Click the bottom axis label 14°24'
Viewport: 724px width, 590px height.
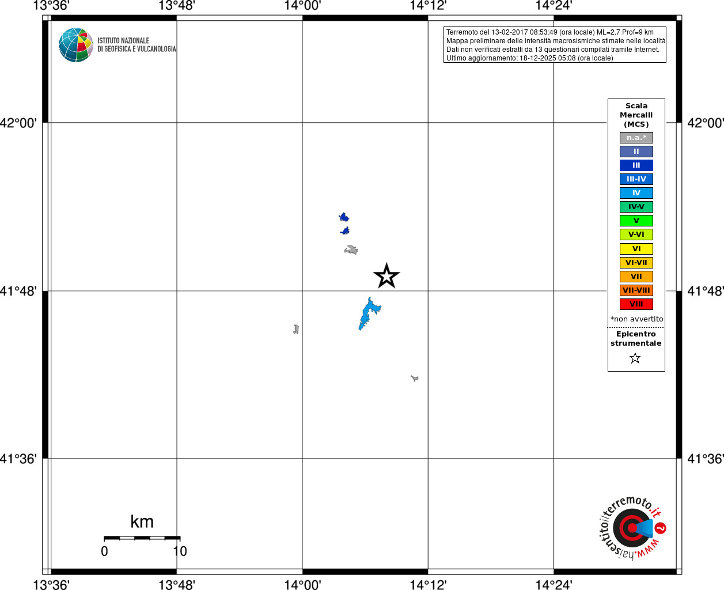point(554,585)
